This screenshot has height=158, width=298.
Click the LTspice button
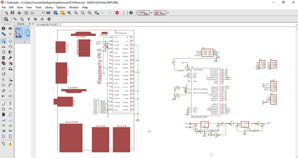[x=160, y=13]
